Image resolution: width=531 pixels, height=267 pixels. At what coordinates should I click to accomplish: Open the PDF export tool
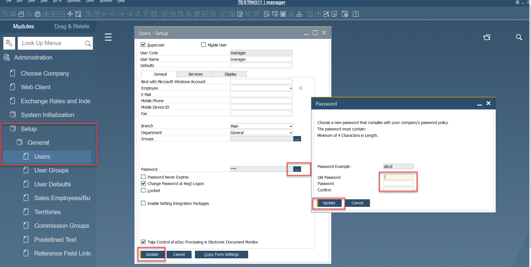coord(62,14)
